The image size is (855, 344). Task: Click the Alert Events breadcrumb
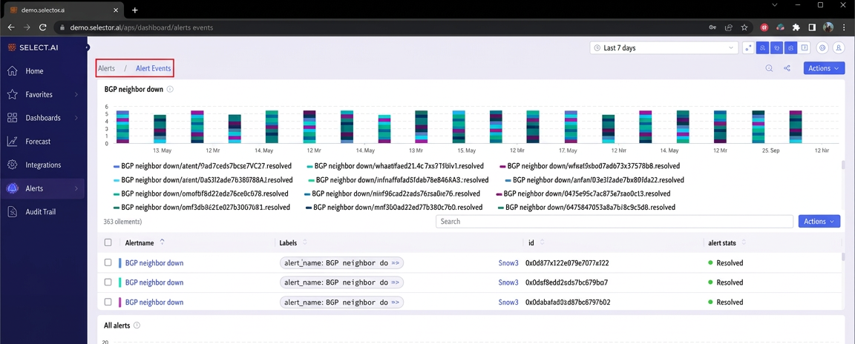pos(153,69)
